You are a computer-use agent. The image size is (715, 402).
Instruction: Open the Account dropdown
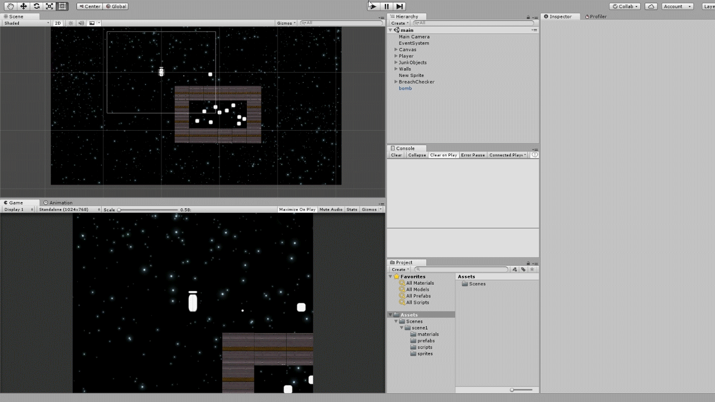click(678, 6)
